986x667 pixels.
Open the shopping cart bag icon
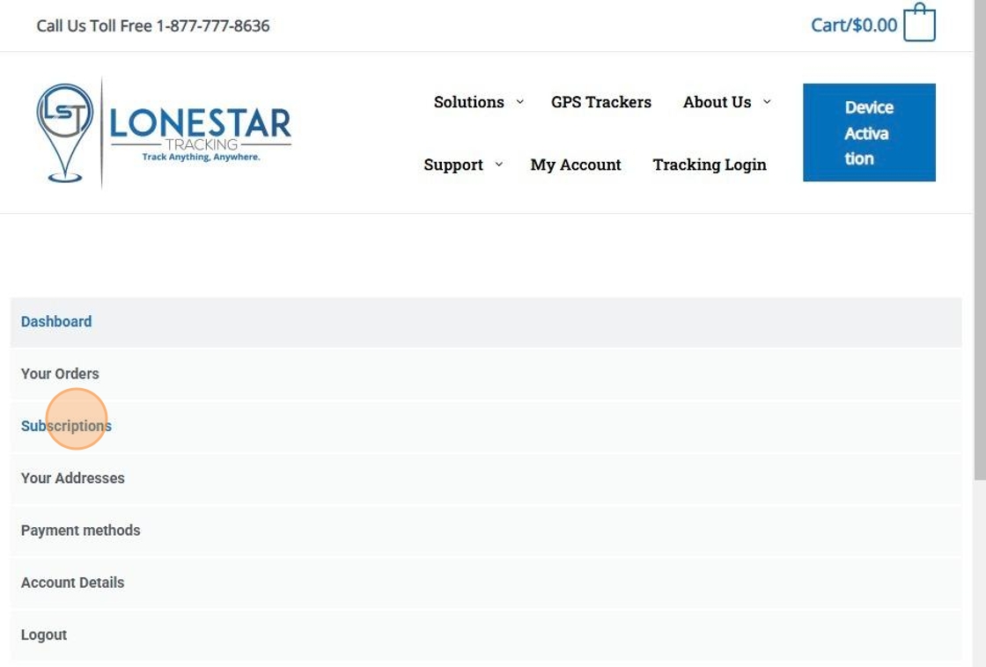[x=919, y=23]
